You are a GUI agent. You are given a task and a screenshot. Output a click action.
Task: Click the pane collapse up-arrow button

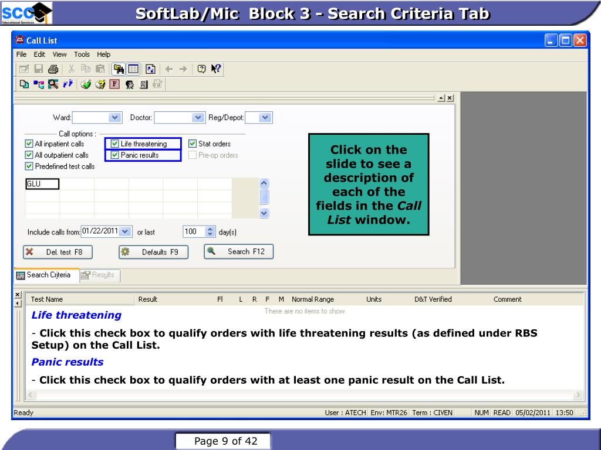tap(441, 98)
